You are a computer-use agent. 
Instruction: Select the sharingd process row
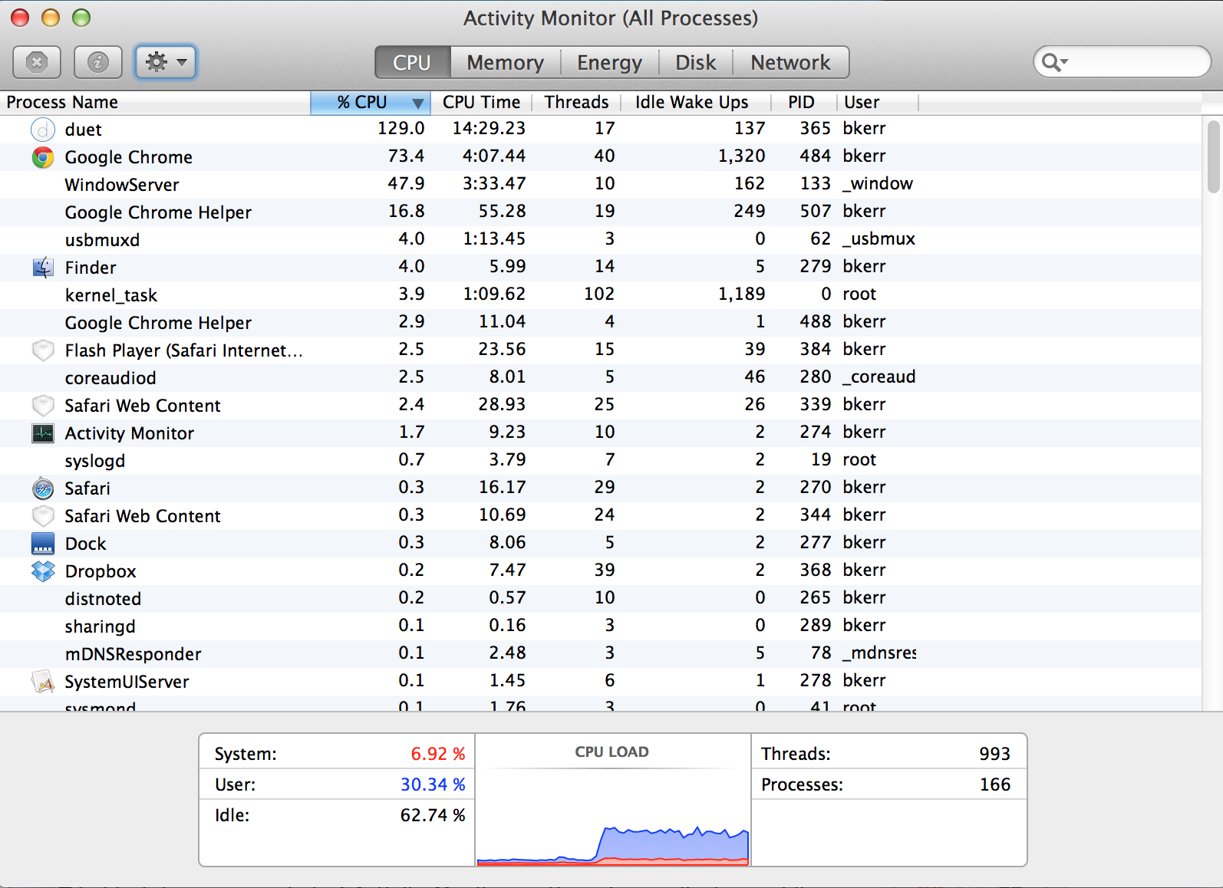pyautogui.click(x=601, y=627)
